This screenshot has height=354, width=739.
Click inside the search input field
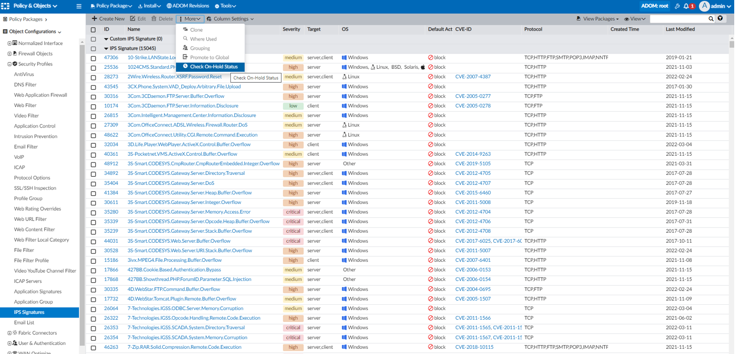tap(678, 19)
